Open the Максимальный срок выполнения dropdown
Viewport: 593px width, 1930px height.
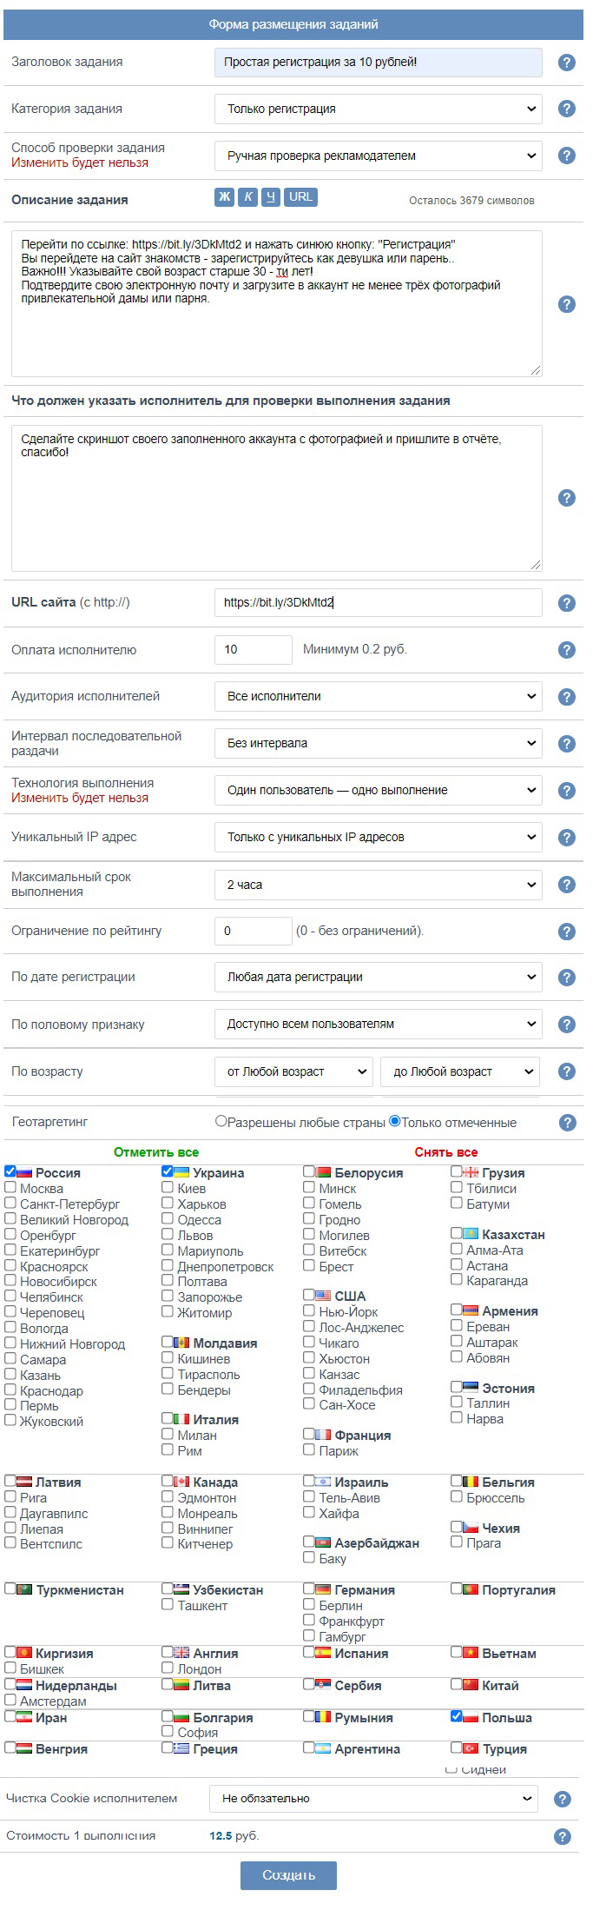379,885
